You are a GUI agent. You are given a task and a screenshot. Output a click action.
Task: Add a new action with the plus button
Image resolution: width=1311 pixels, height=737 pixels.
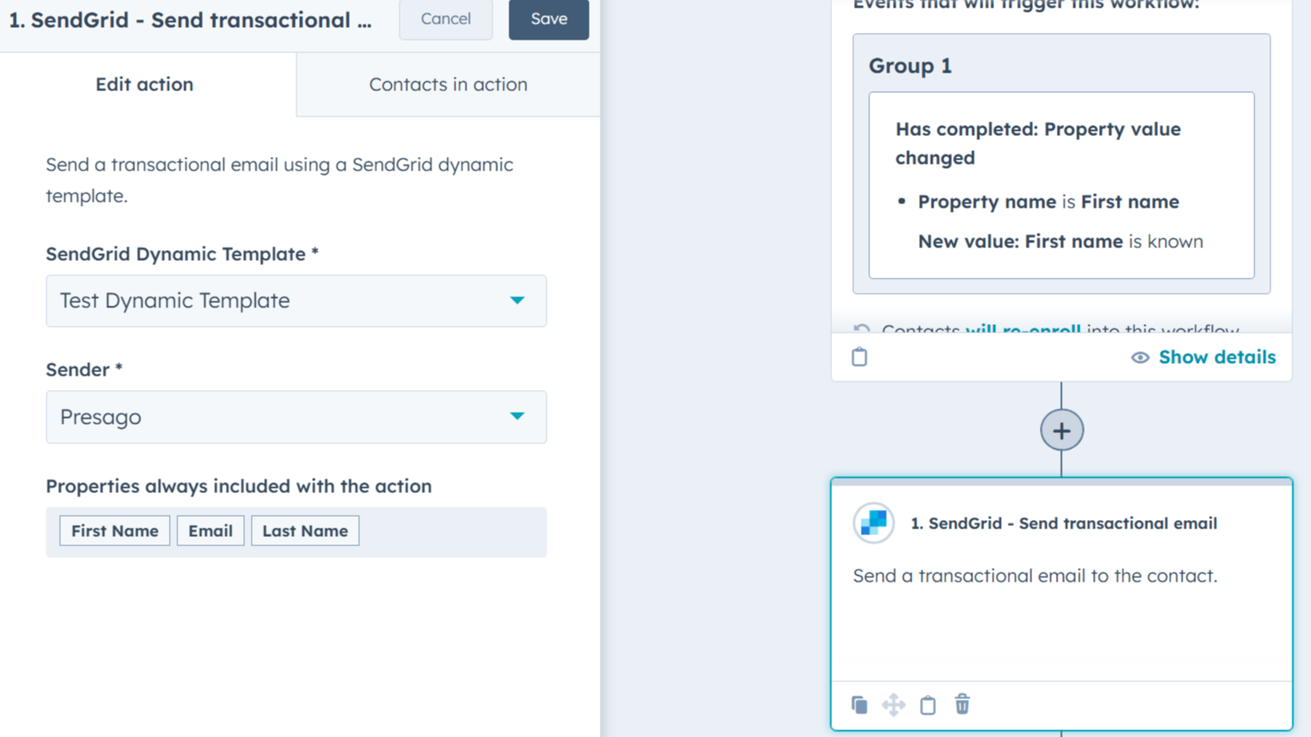tap(1061, 430)
